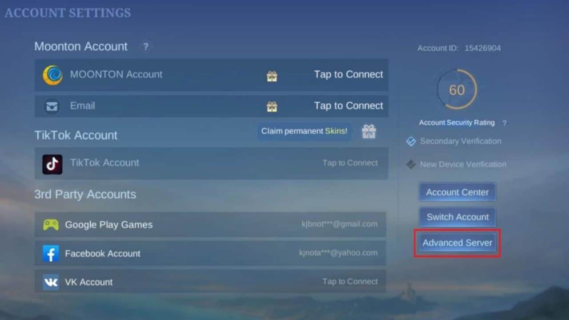Click the ACCOUNT SETTINGS title
Screen dimensions: 569x320
[68, 13]
